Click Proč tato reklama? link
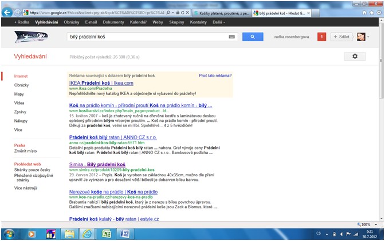The width and height of the screenshot is (385, 241). point(215,76)
